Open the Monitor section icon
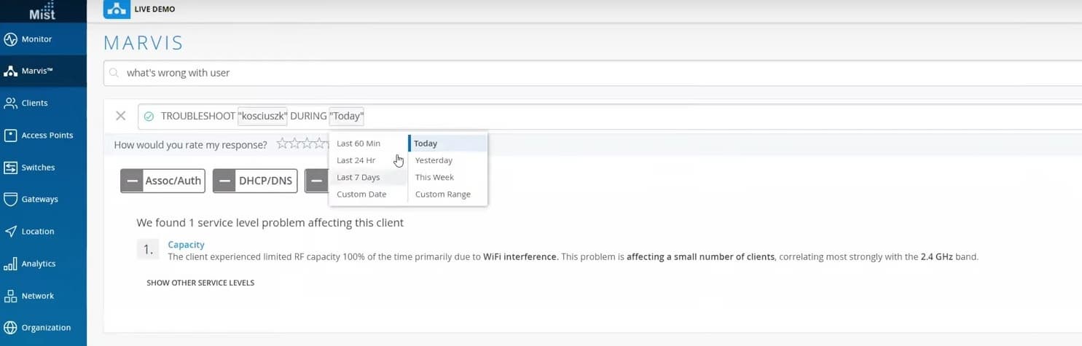This screenshot has width=1082, height=346. pos(10,39)
